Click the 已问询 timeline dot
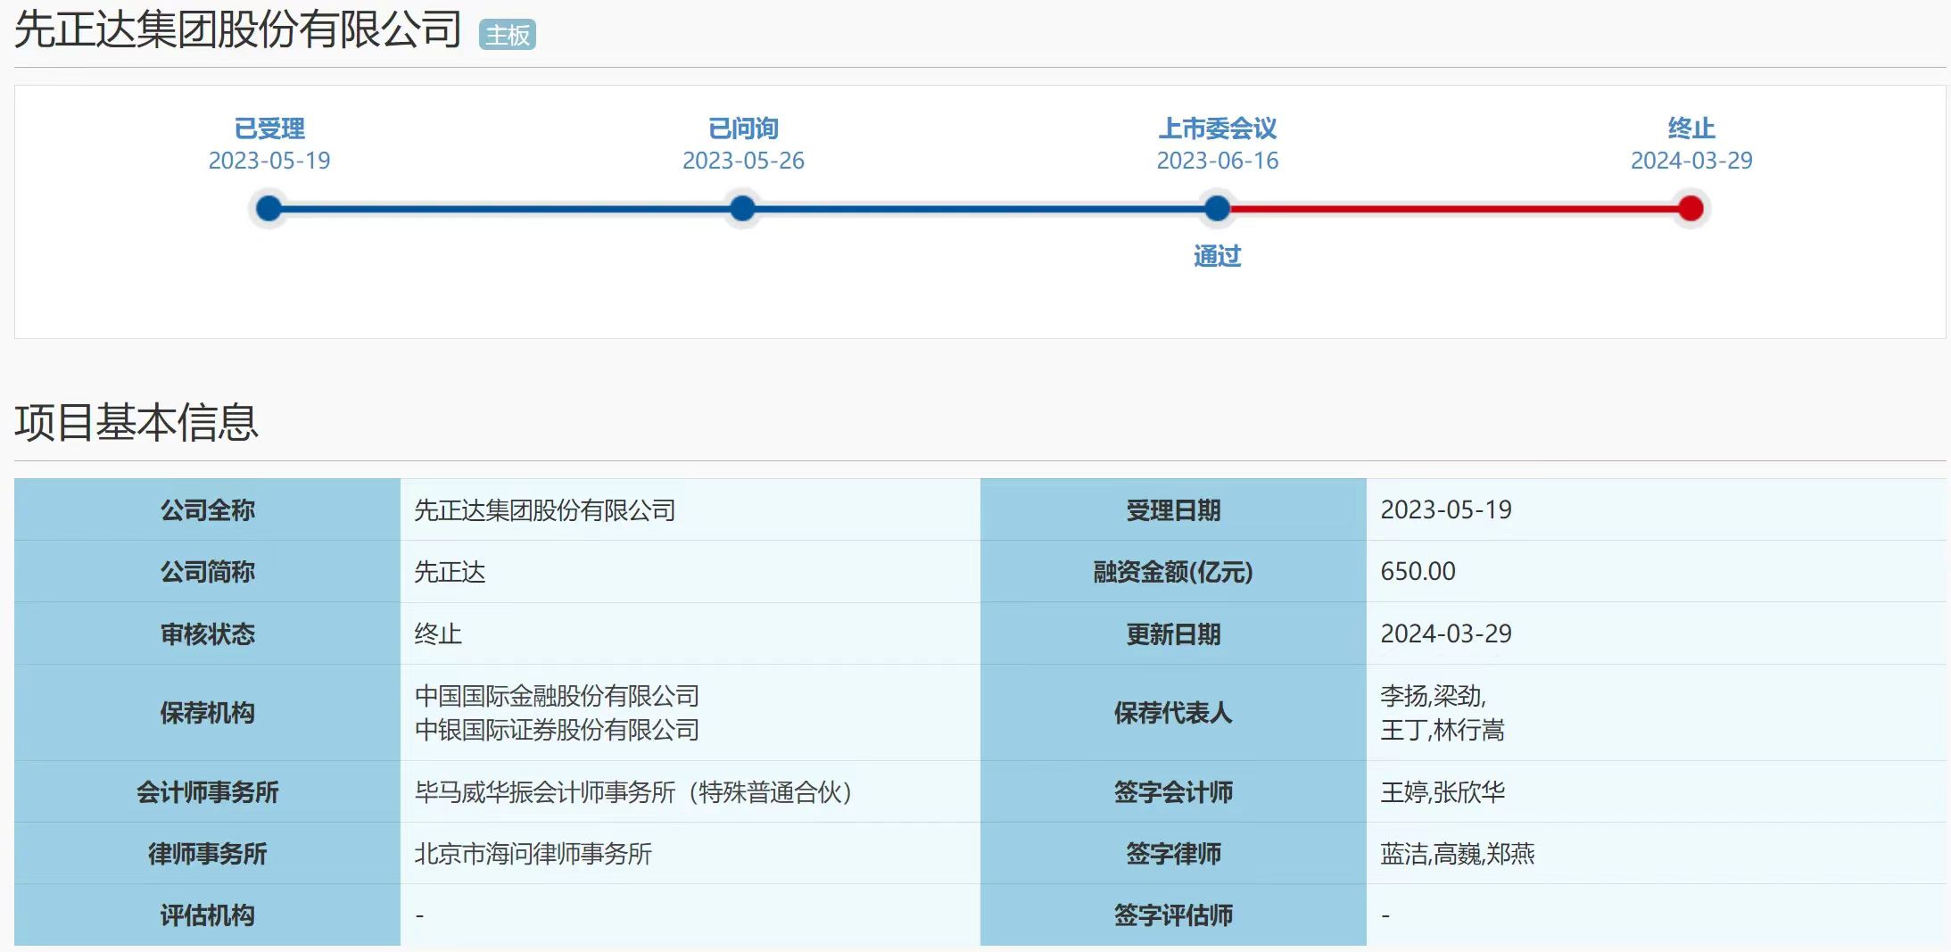 (742, 209)
